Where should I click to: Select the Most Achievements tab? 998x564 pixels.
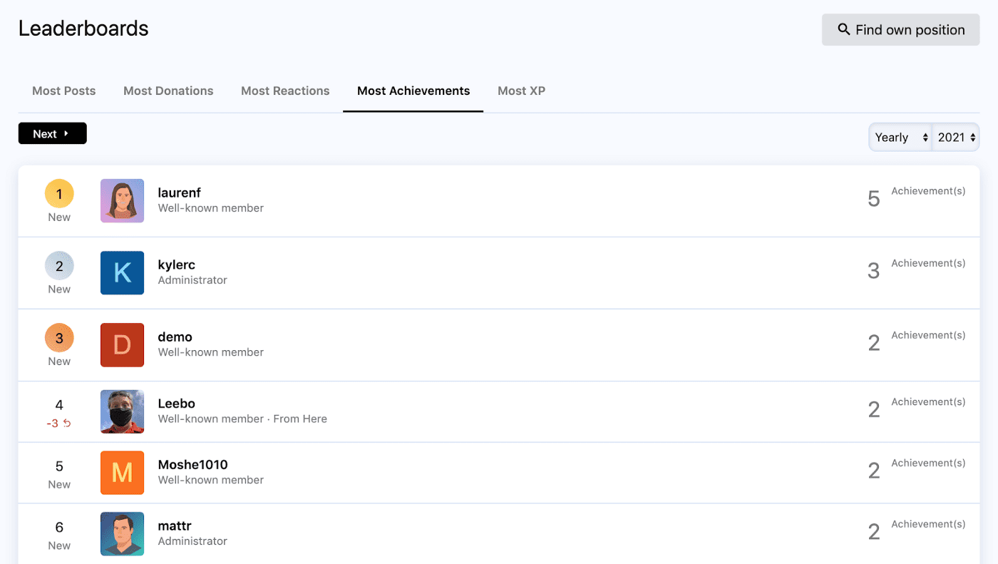[x=413, y=91]
